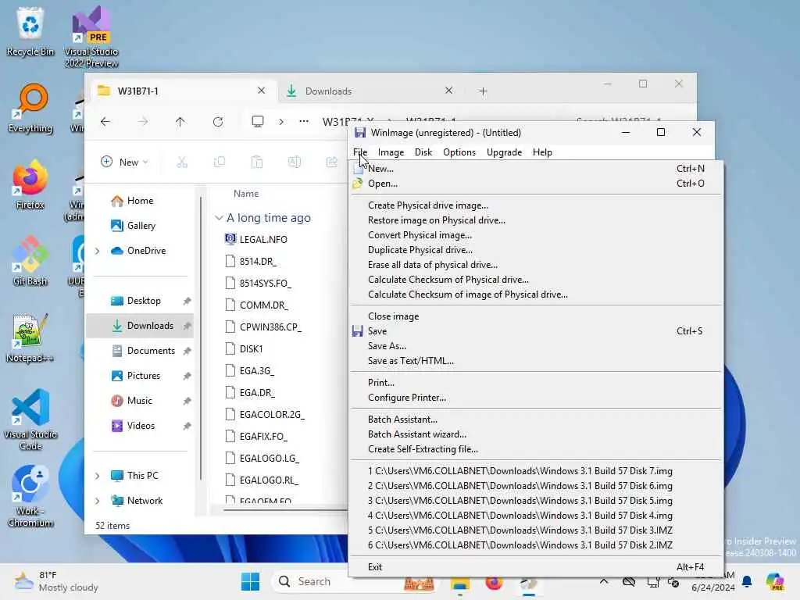Image resolution: width=800 pixels, height=600 pixels.
Task: Open Work - Chromium desktop shortcut
Action: pos(30,496)
